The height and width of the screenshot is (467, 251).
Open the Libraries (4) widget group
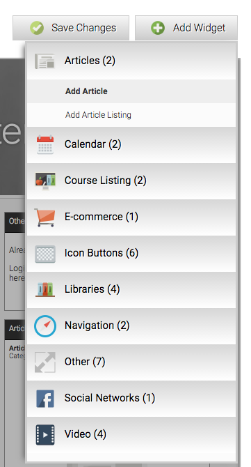click(131, 290)
